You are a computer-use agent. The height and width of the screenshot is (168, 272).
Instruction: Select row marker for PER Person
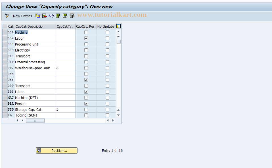pyautogui.click(x=5, y=104)
